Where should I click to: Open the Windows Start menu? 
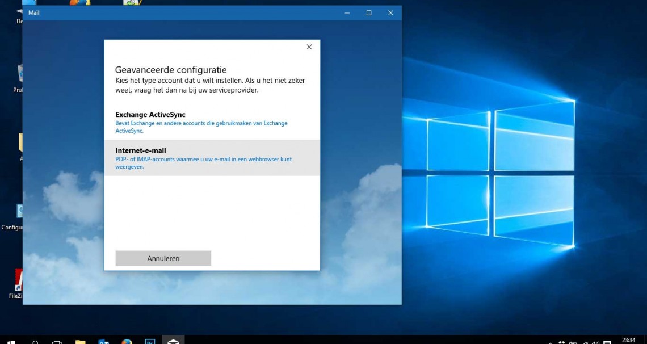click(11, 342)
